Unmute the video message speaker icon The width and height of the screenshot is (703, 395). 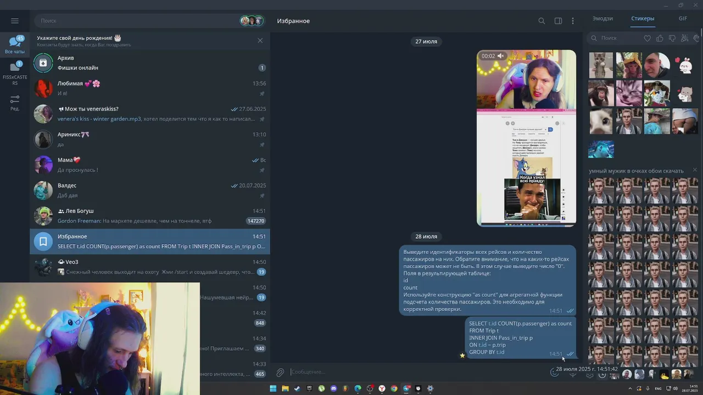500,56
